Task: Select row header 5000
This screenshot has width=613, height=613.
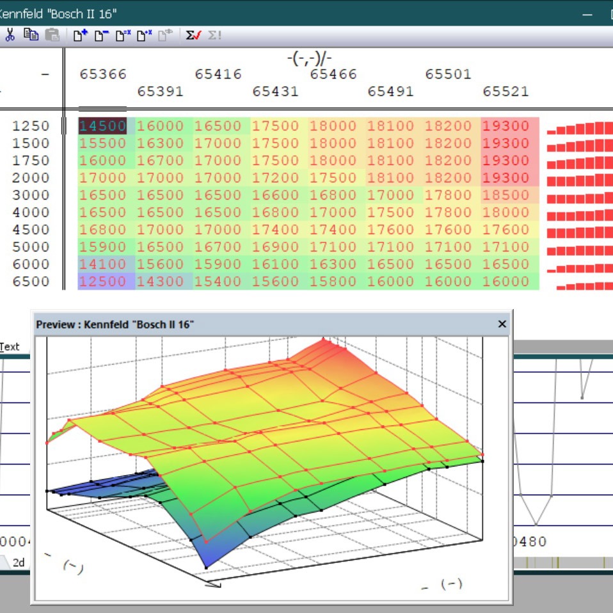Action: pyautogui.click(x=31, y=247)
